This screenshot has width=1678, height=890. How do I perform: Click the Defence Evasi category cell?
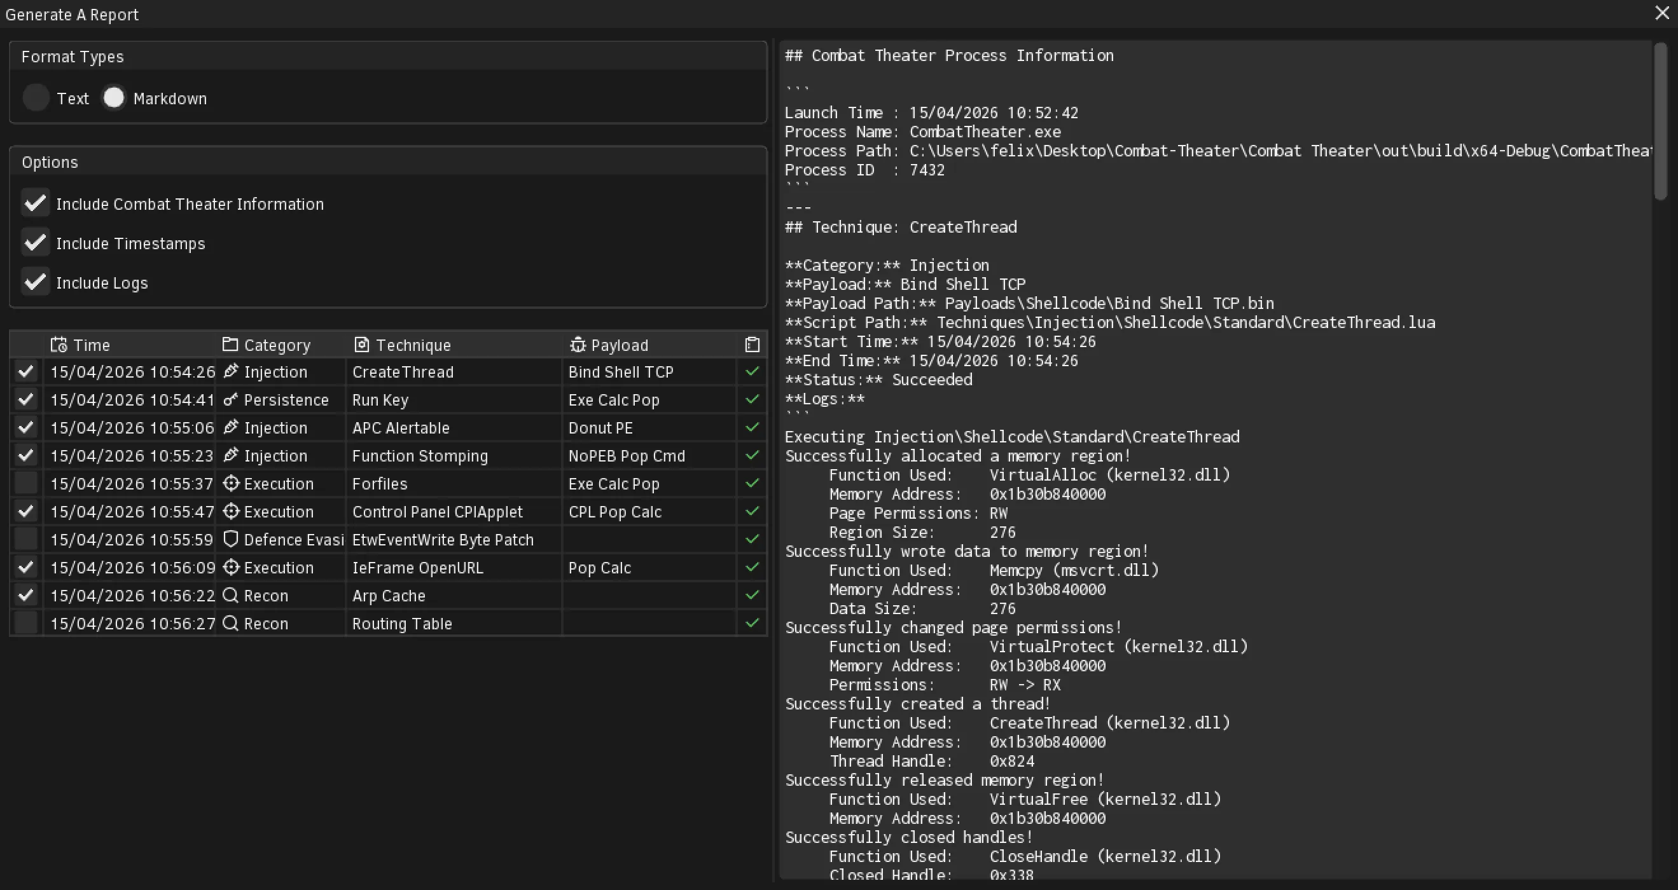click(x=281, y=540)
